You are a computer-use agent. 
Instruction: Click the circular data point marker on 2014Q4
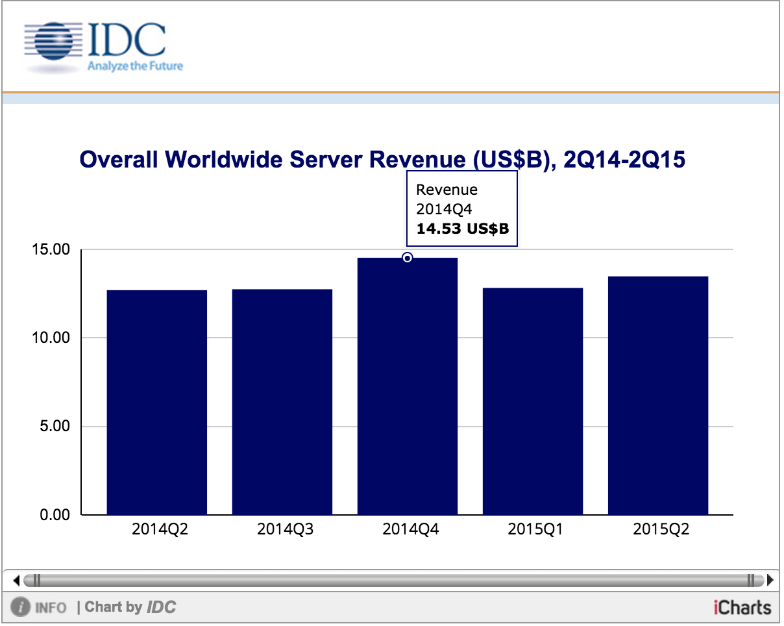408,258
